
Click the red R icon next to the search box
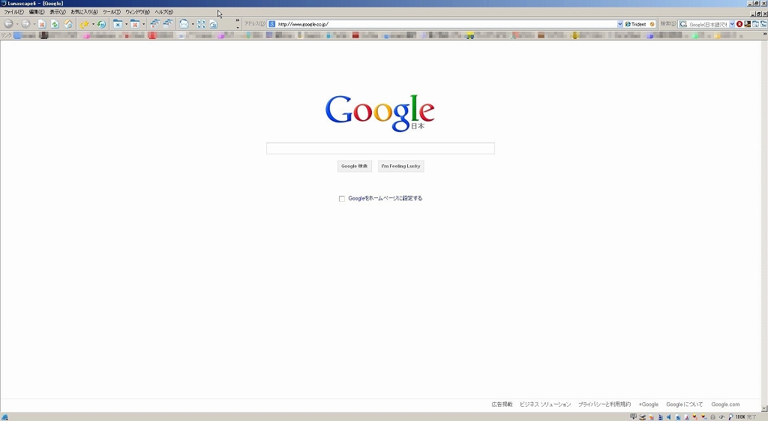pyautogui.click(x=739, y=24)
